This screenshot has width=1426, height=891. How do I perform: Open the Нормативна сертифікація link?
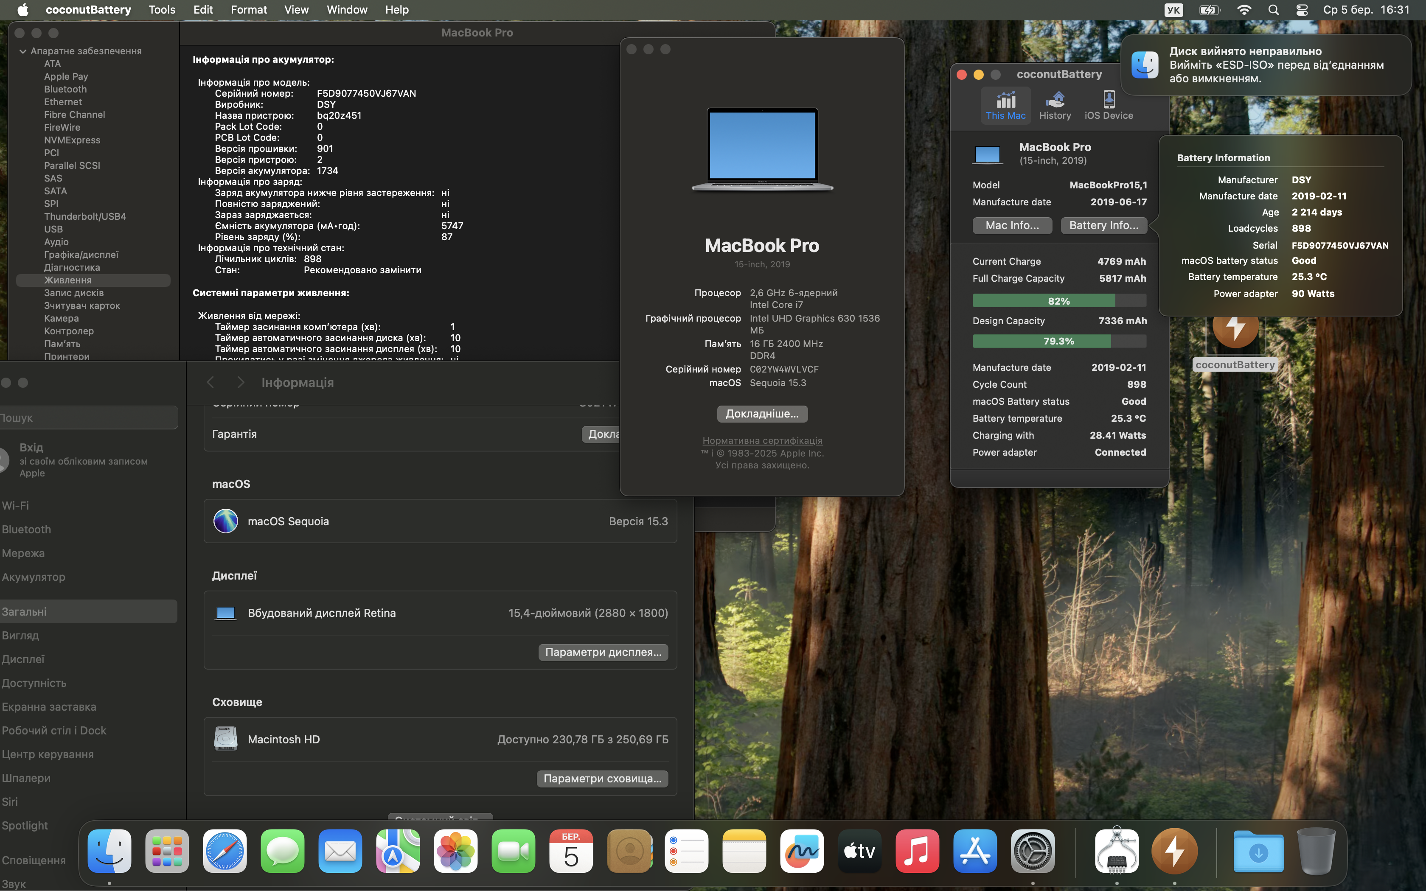point(762,440)
